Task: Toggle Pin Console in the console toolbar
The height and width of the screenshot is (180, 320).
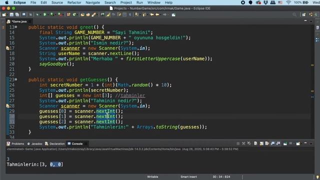Action: (285, 143)
